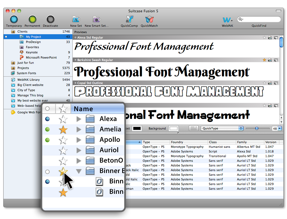This screenshot has width=287, height=219.
Task: Collapse the Binner font family
Action: (79, 171)
